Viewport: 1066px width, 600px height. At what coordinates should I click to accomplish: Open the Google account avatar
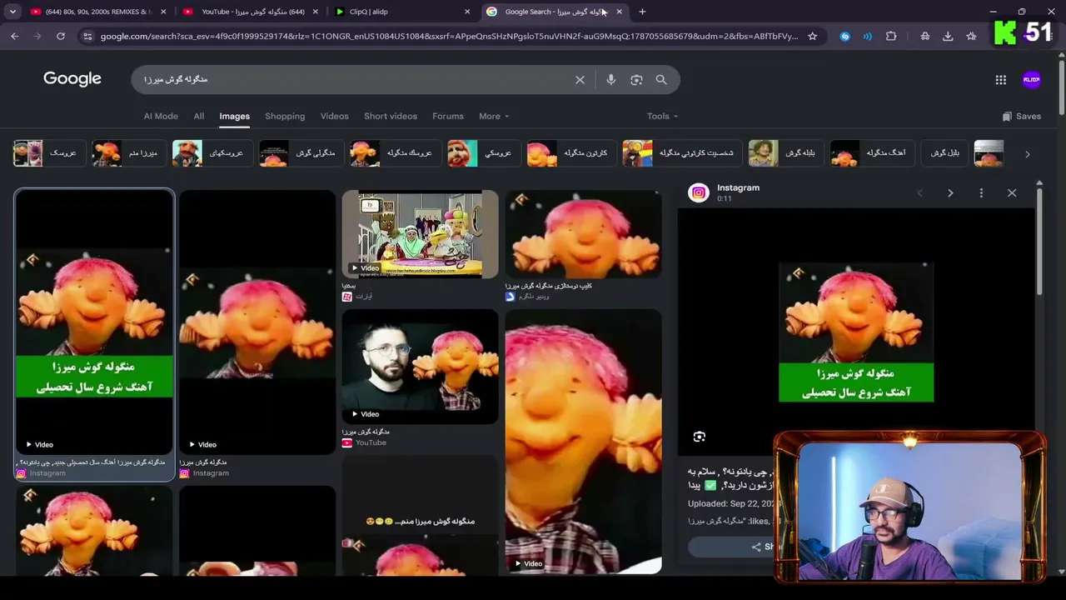(x=1032, y=79)
